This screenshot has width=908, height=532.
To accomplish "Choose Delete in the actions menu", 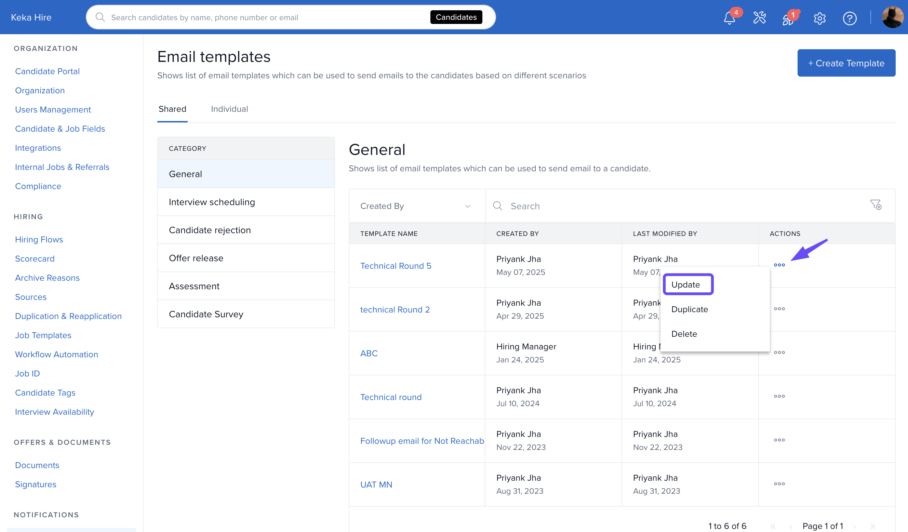I will click(x=684, y=334).
